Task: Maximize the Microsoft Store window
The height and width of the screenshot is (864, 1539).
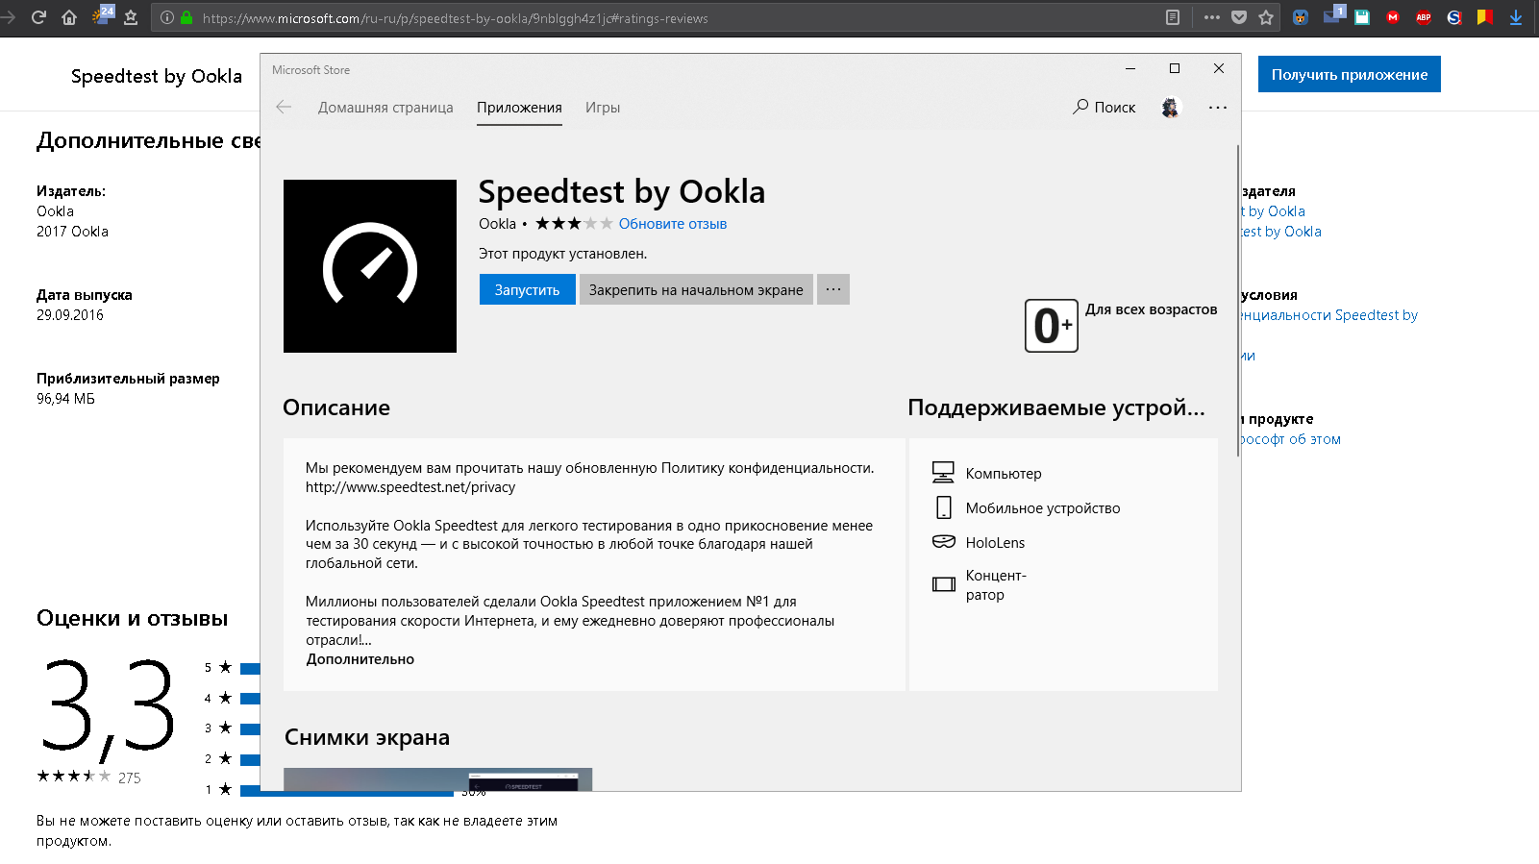Action: [x=1175, y=68]
